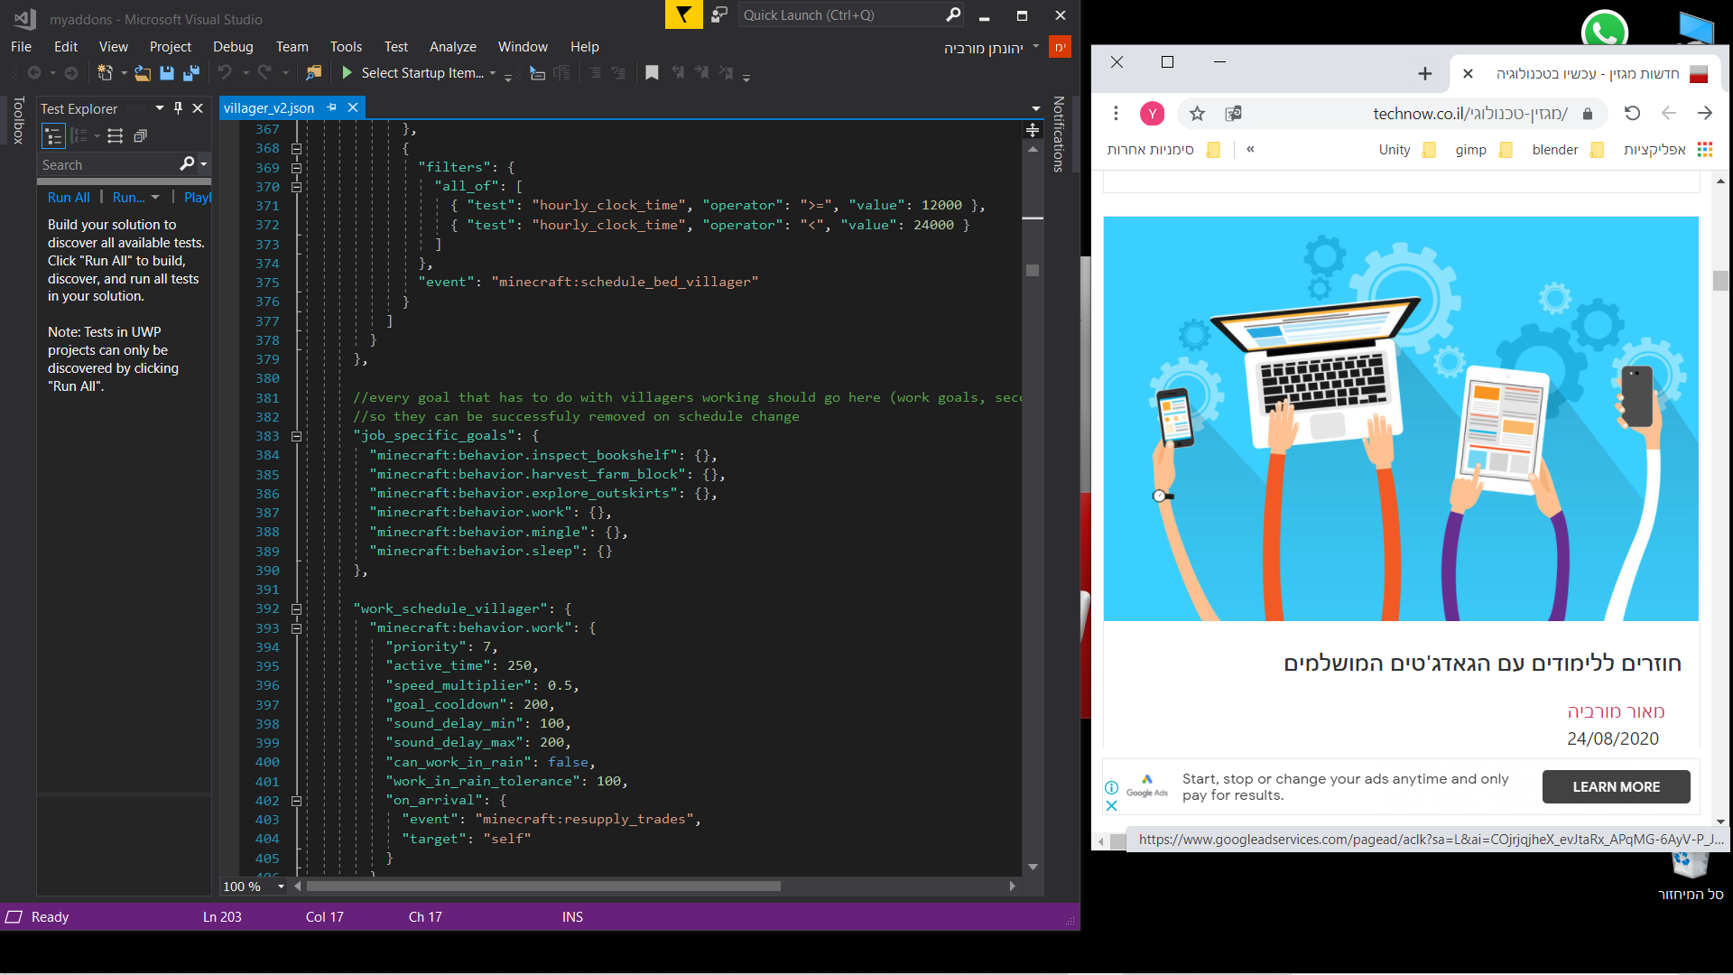Expand the Run... dropdown arrow

pos(155,198)
